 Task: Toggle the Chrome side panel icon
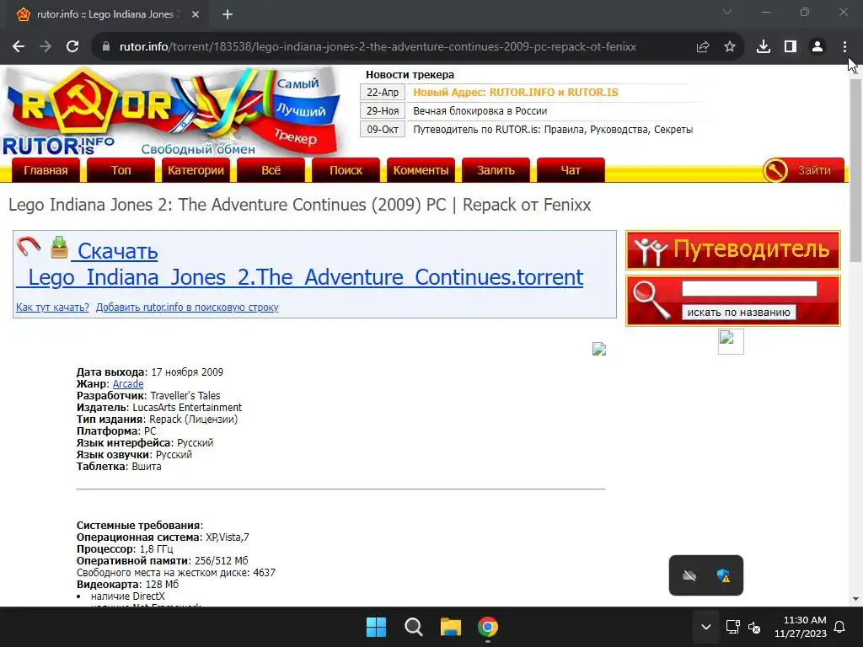point(791,47)
